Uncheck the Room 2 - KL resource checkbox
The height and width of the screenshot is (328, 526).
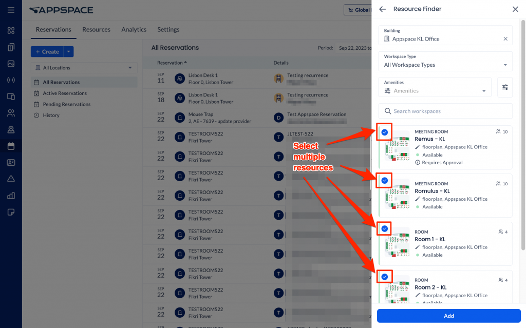click(x=384, y=277)
